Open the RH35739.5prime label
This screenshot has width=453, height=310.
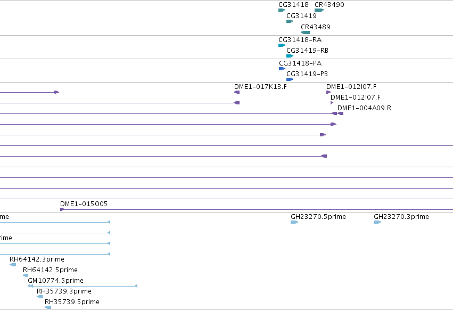72,302
